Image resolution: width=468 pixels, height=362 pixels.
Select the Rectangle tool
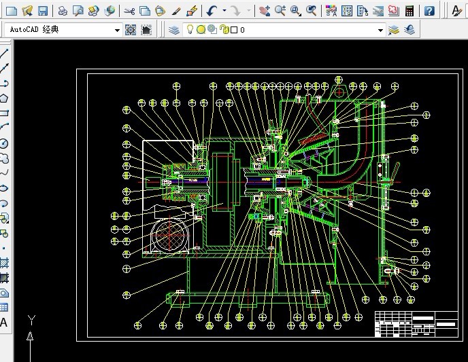4,113
